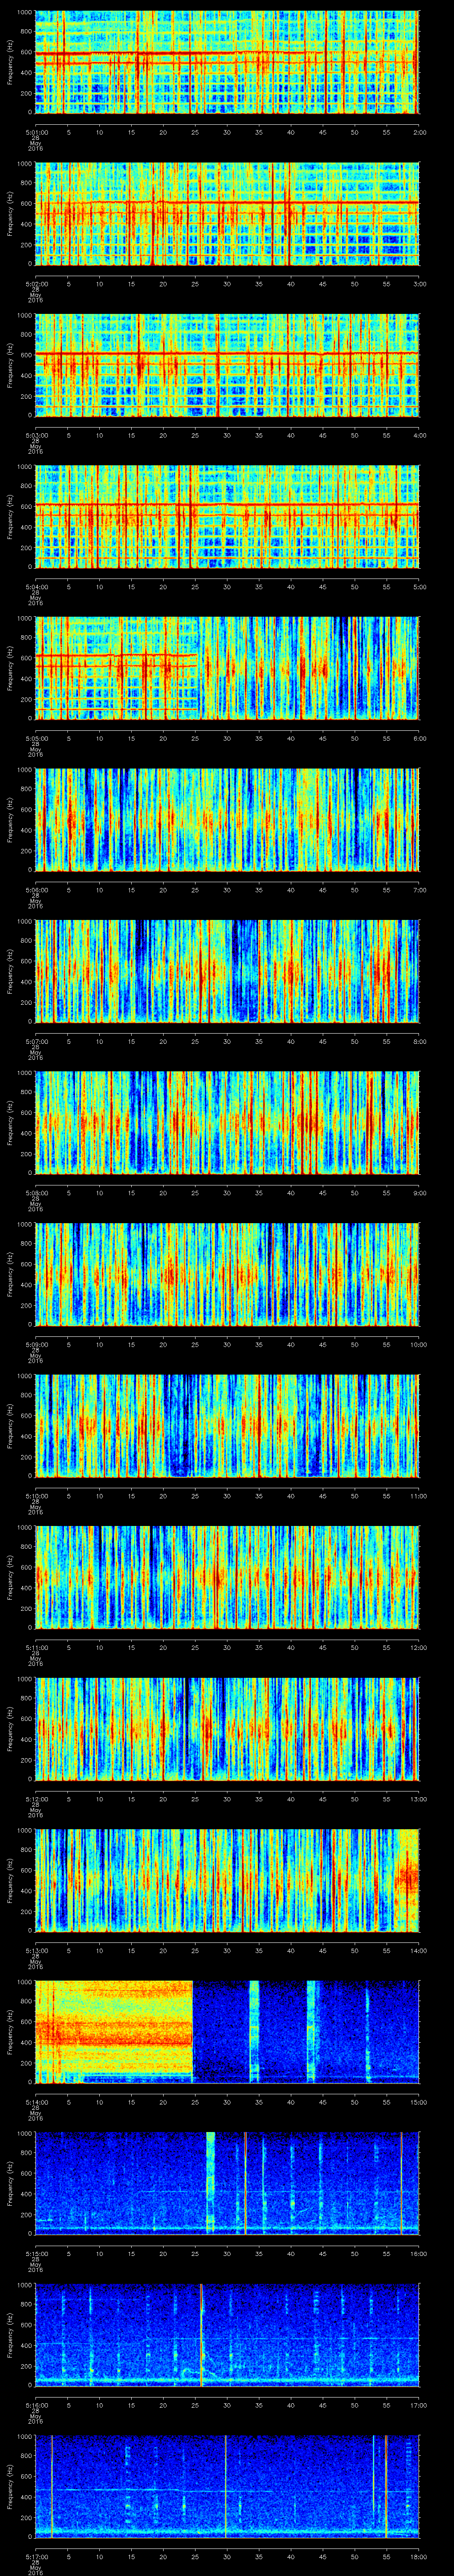Select the spectrogram panel starting at 5:01:00

click(227, 62)
